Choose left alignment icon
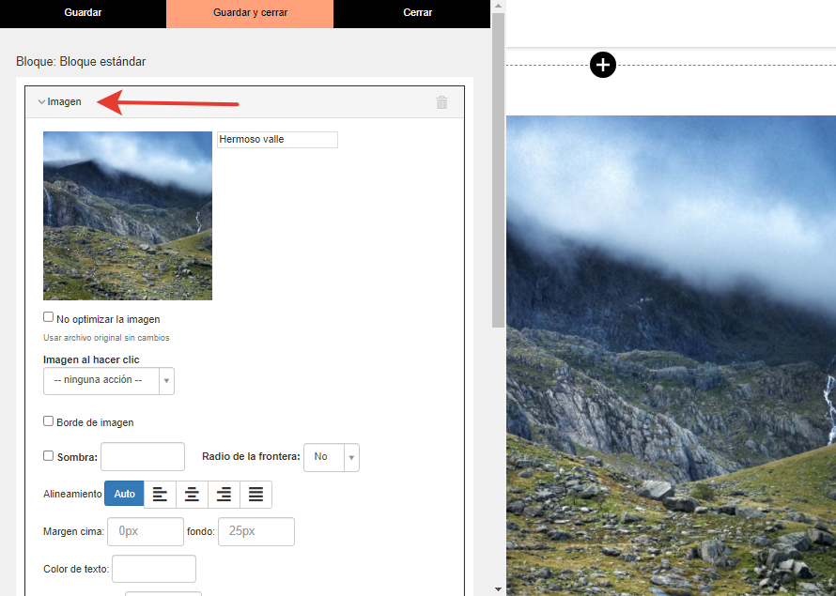This screenshot has height=596, width=836. pyautogui.click(x=160, y=495)
